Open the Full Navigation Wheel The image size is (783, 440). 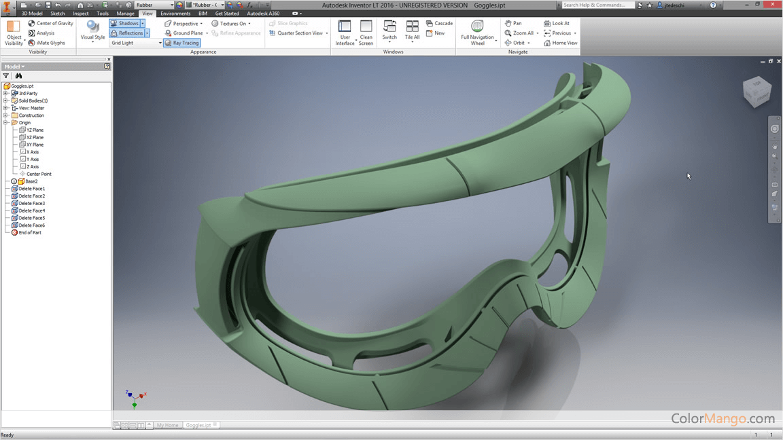(x=477, y=28)
